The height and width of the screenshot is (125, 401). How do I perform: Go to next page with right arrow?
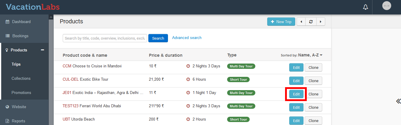tap(320, 22)
